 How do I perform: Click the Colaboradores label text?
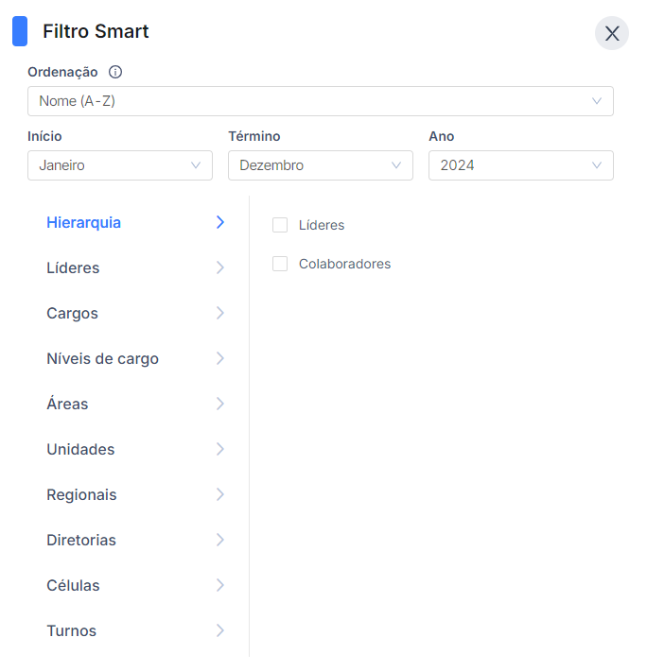344,264
